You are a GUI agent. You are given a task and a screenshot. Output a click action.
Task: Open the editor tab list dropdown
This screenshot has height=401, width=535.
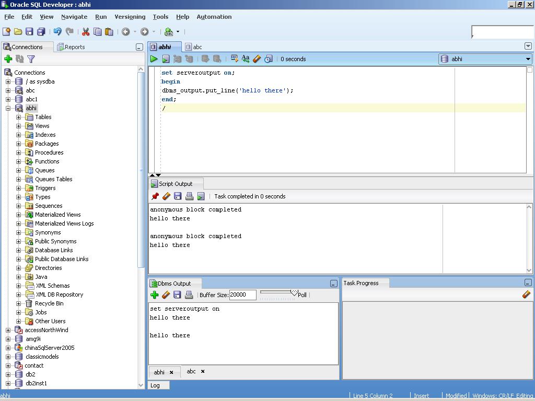tap(528, 46)
